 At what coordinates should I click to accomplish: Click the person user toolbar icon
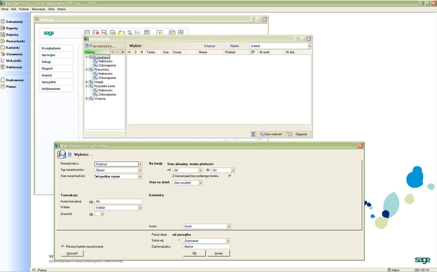[181, 32]
